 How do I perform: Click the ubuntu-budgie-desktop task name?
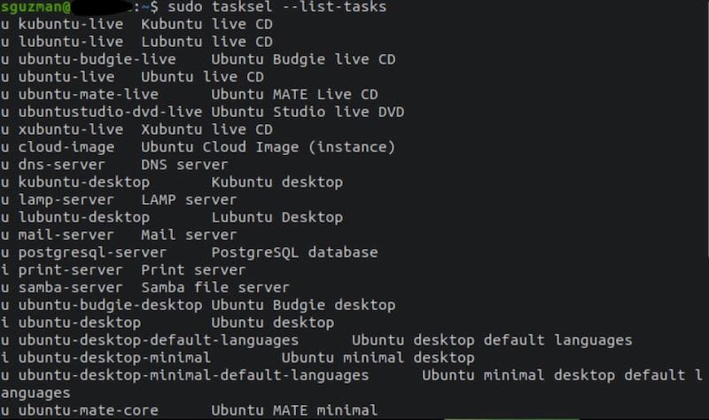(110, 305)
